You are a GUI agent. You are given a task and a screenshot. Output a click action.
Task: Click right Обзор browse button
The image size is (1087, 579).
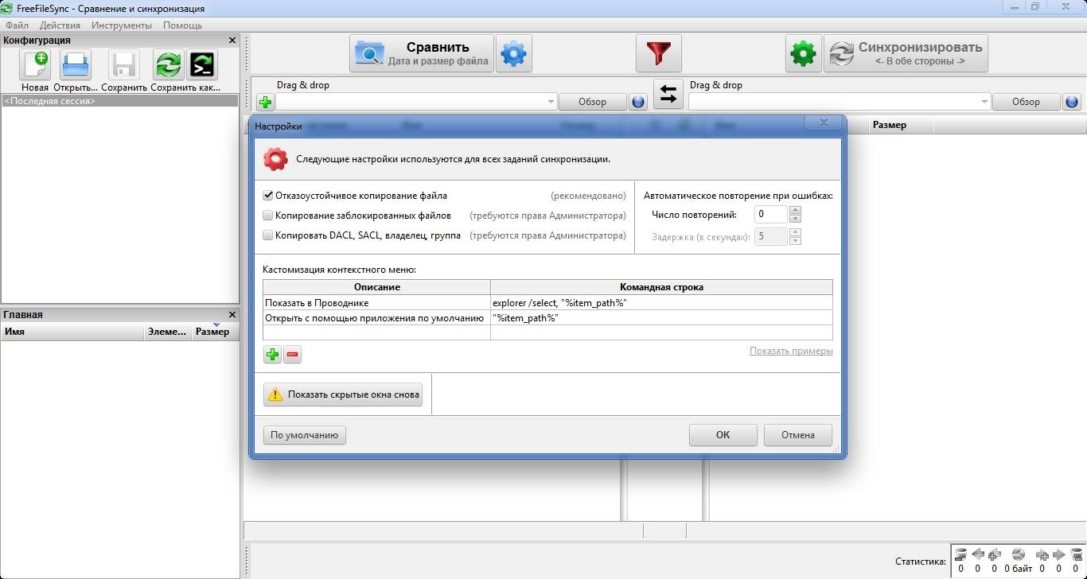tap(1026, 102)
